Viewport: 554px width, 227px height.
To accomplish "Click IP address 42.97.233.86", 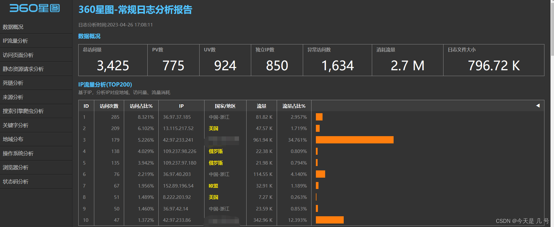I will pos(177,220).
